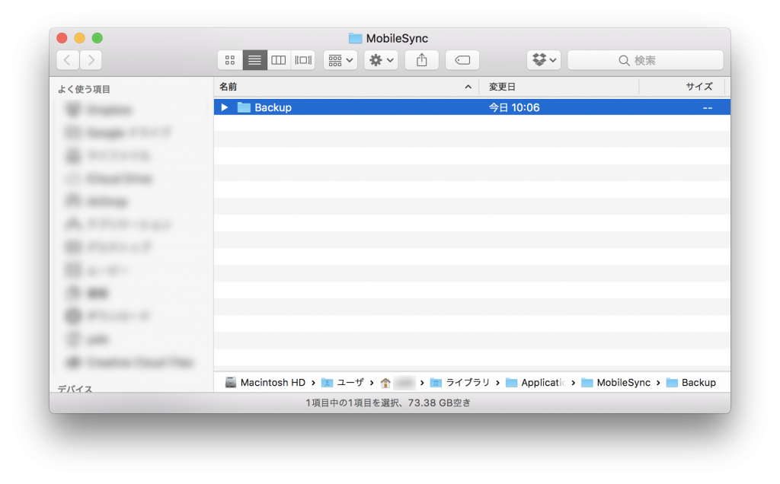780x484 pixels.
Task: Expand the Backup folder disclosure triangle
Action: click(223, 107)
